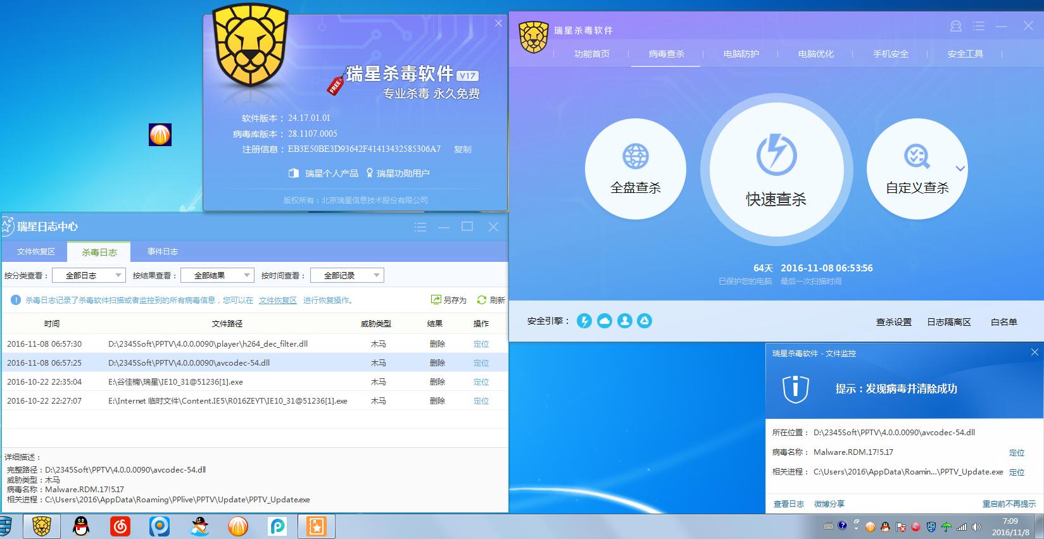Start a full disk scan (全盘查杀)

point(636,169)
